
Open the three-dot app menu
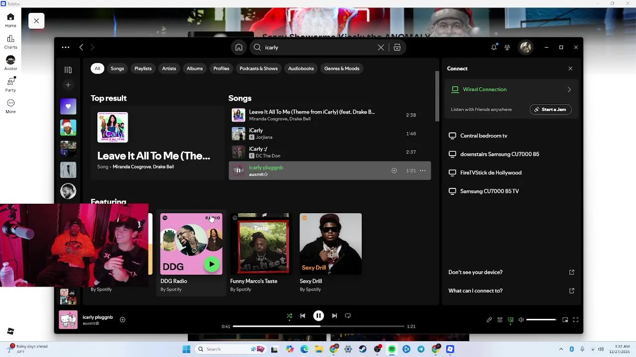[66, 47]
